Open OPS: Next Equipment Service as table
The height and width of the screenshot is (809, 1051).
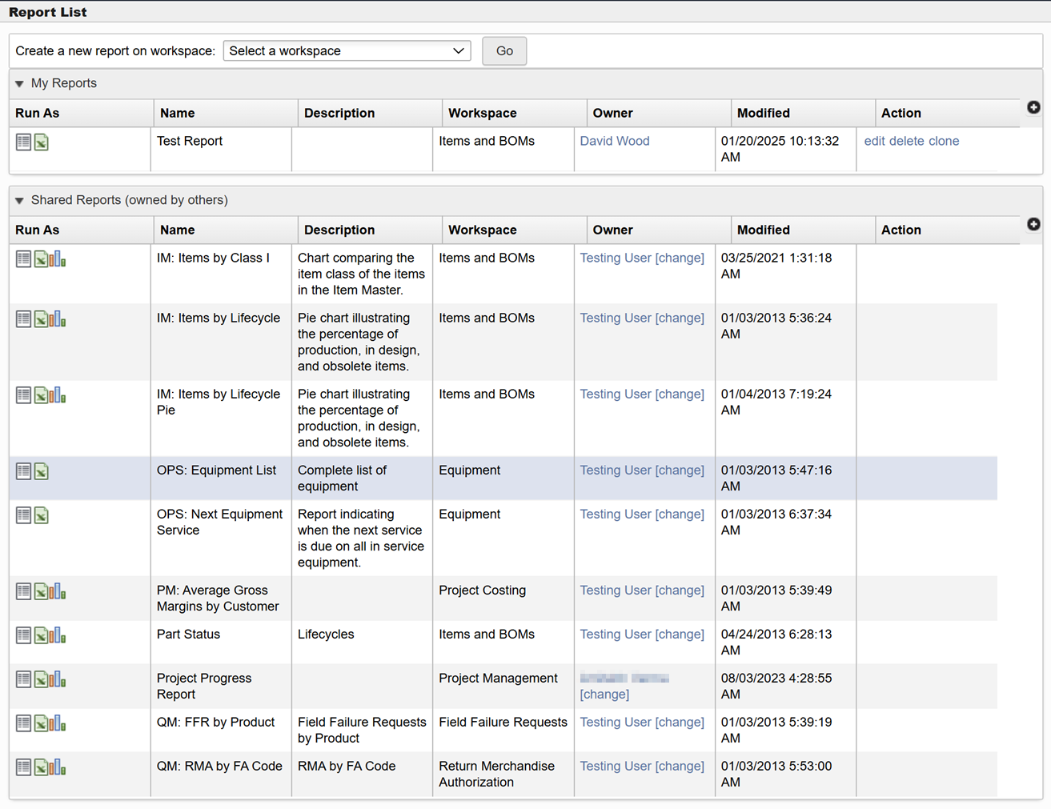23,515
